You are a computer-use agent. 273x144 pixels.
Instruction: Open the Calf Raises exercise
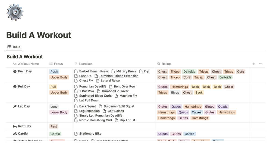pos(116,111)
